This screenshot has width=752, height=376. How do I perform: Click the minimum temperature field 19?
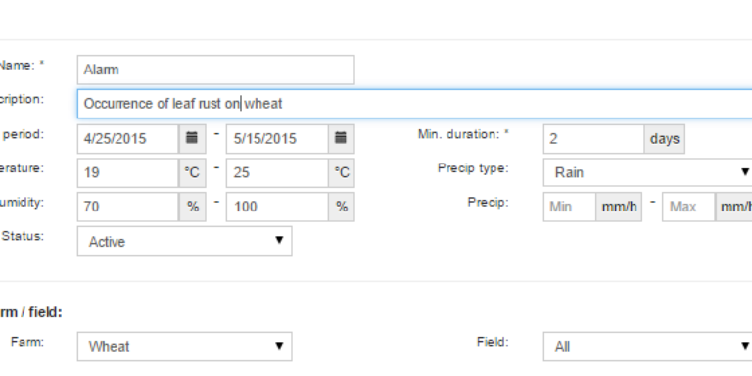(x=128, y=173)
